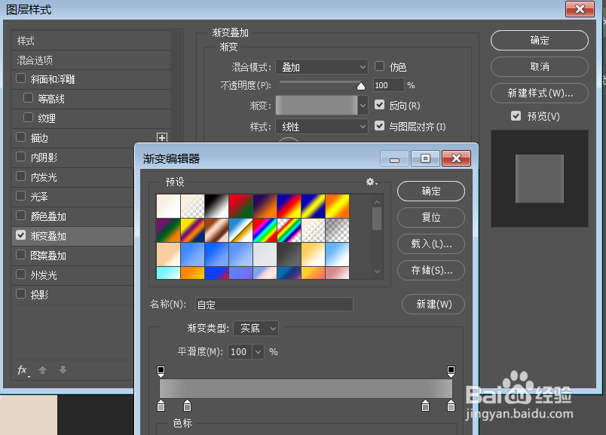Click the opacity value field 100
Screen dimensions: 606x435
click(x=388, y=85)
